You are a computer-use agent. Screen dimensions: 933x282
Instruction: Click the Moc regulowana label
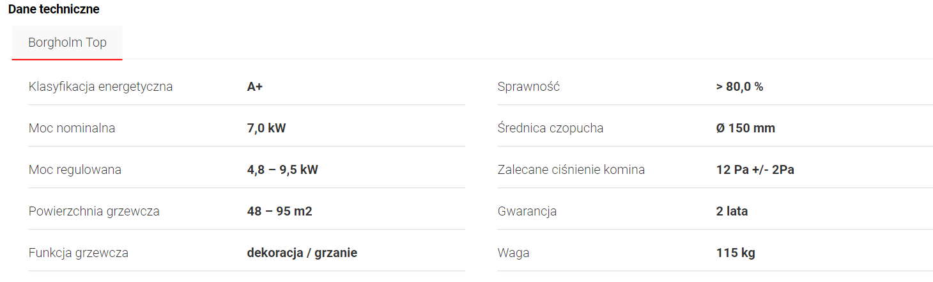[75, 169]
